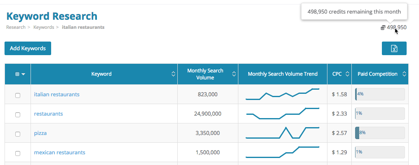Open the mexican restaurants keyword link
This screenshot has width=419, height=165.
click(59, 152)
